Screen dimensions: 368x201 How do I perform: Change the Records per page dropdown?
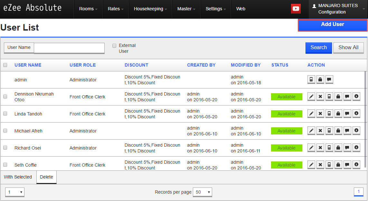(202, 192)
